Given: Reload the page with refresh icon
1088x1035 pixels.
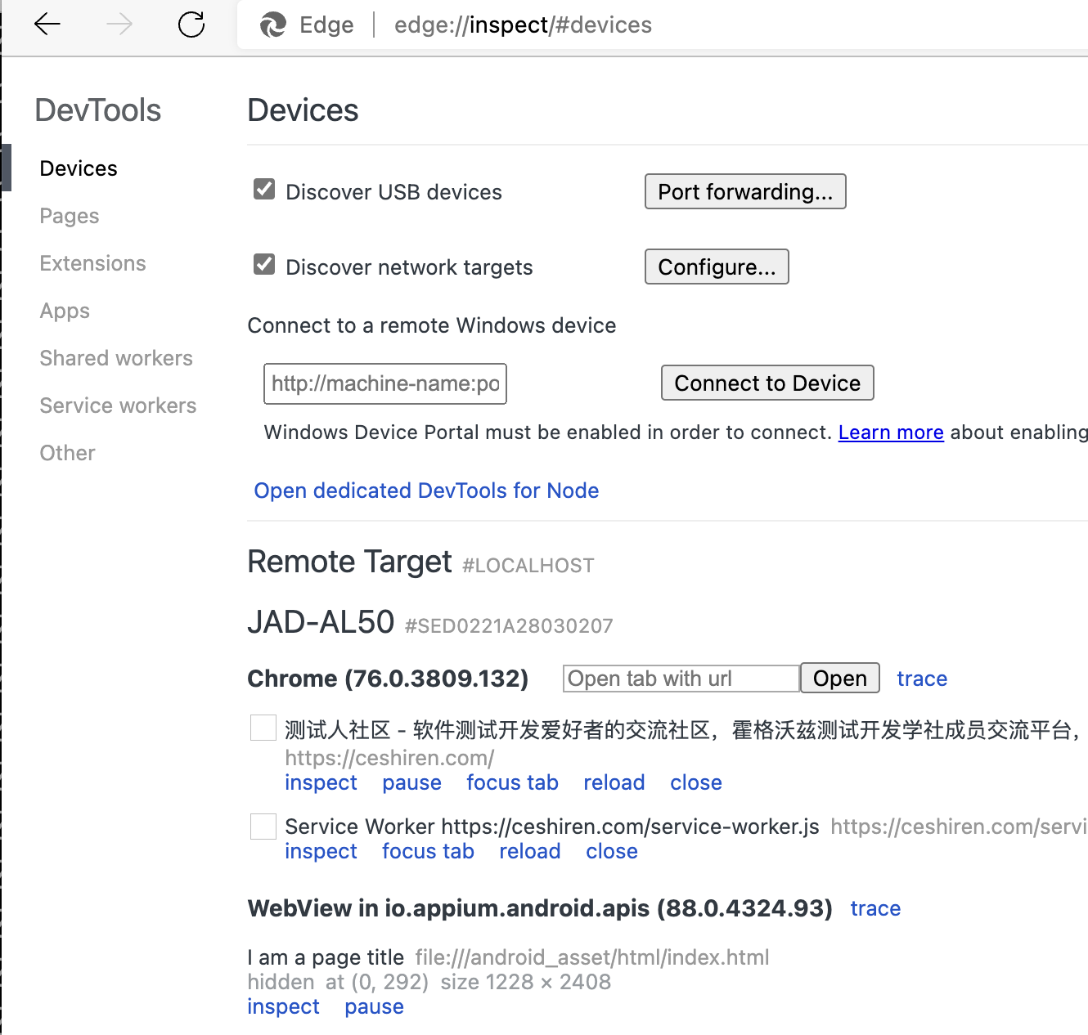Looking at the screenshot, I should pyautogui.click(x=191, y=25).
